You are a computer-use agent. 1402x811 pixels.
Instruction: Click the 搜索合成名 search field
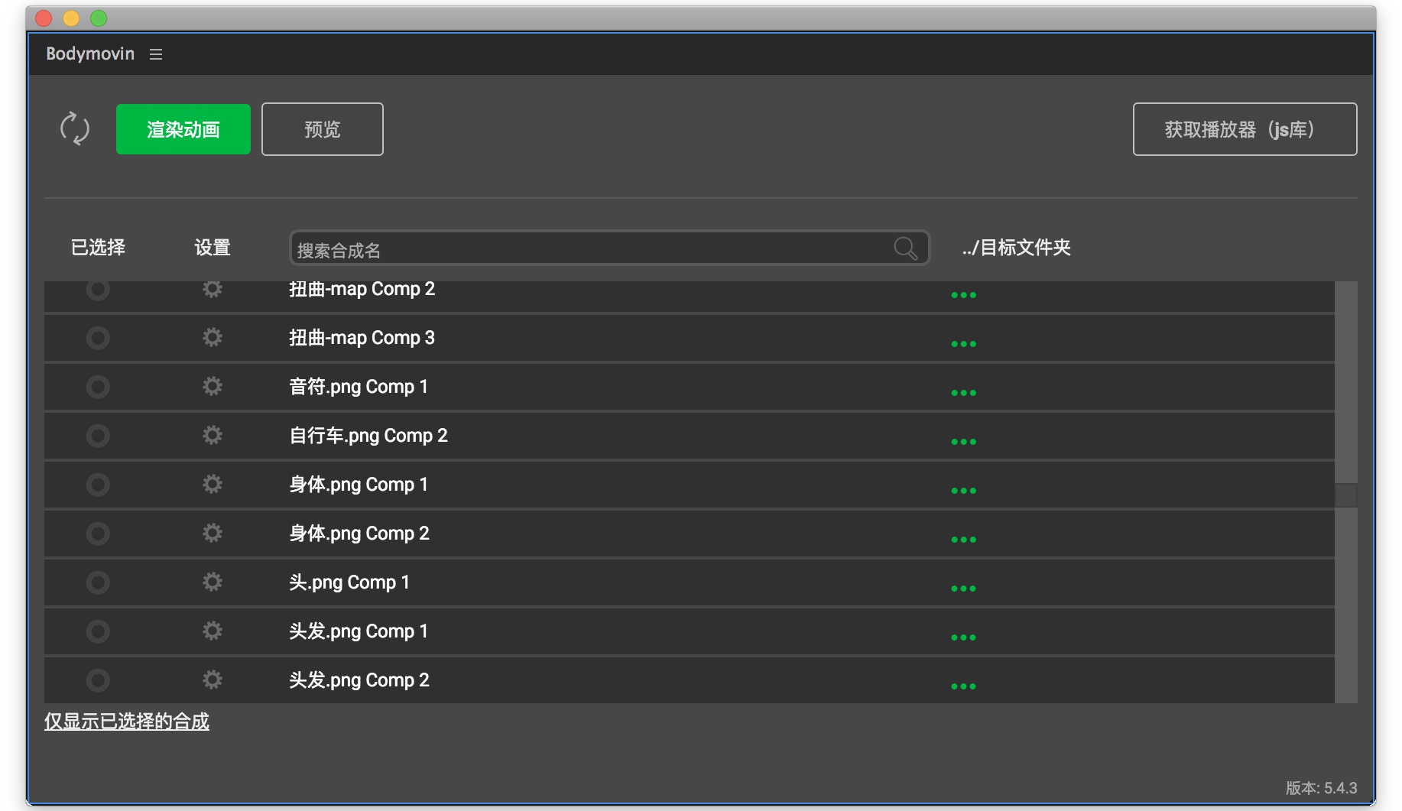tap(609, 248)
